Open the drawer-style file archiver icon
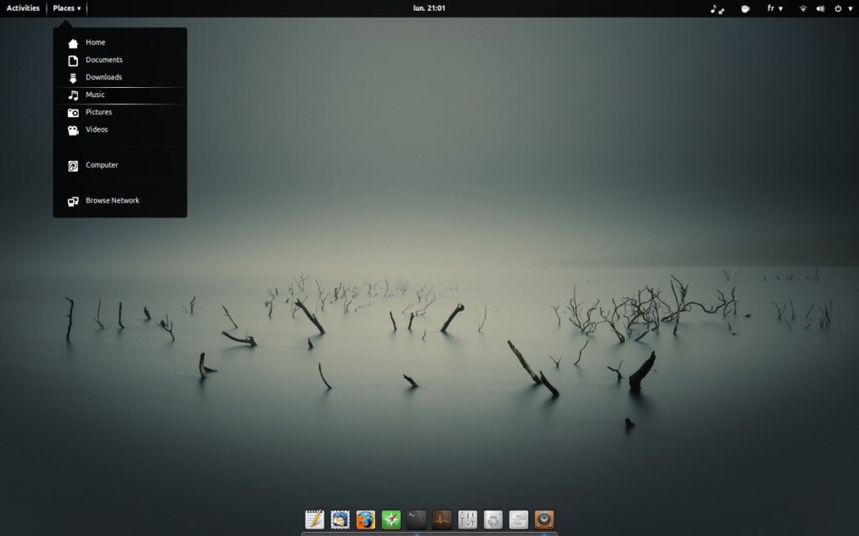The image size is (859, 536). click(518, 519)
